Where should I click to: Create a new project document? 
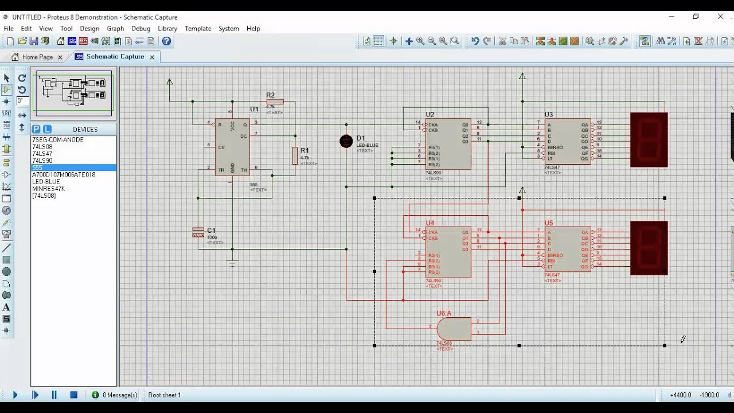point(10,41)
